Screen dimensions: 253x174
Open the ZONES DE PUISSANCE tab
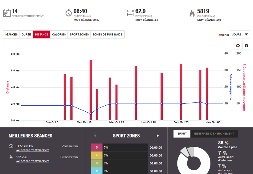pyautogui.click(x=108, y=34)
